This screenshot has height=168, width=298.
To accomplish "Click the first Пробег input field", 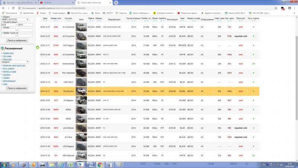I will click(x=8, y=35).
